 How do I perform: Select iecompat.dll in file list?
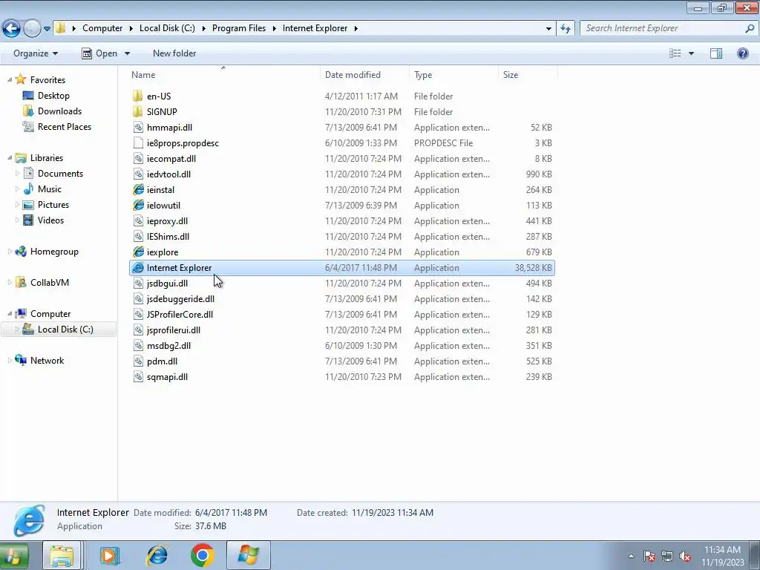pyautogui.click(x=171, y=159)
